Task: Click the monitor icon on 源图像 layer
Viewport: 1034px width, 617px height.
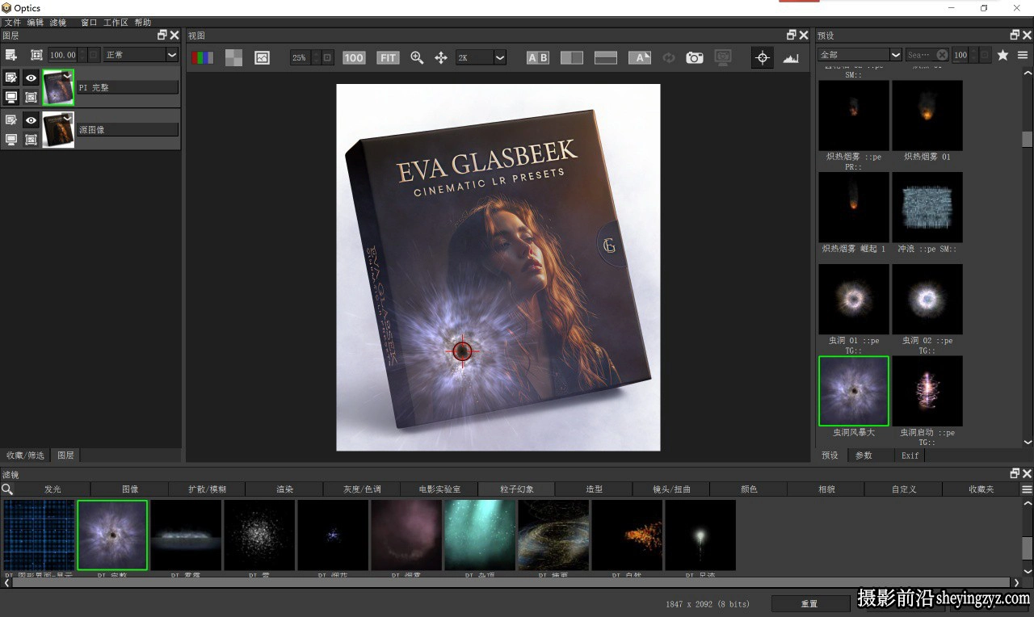Action: 11,139
